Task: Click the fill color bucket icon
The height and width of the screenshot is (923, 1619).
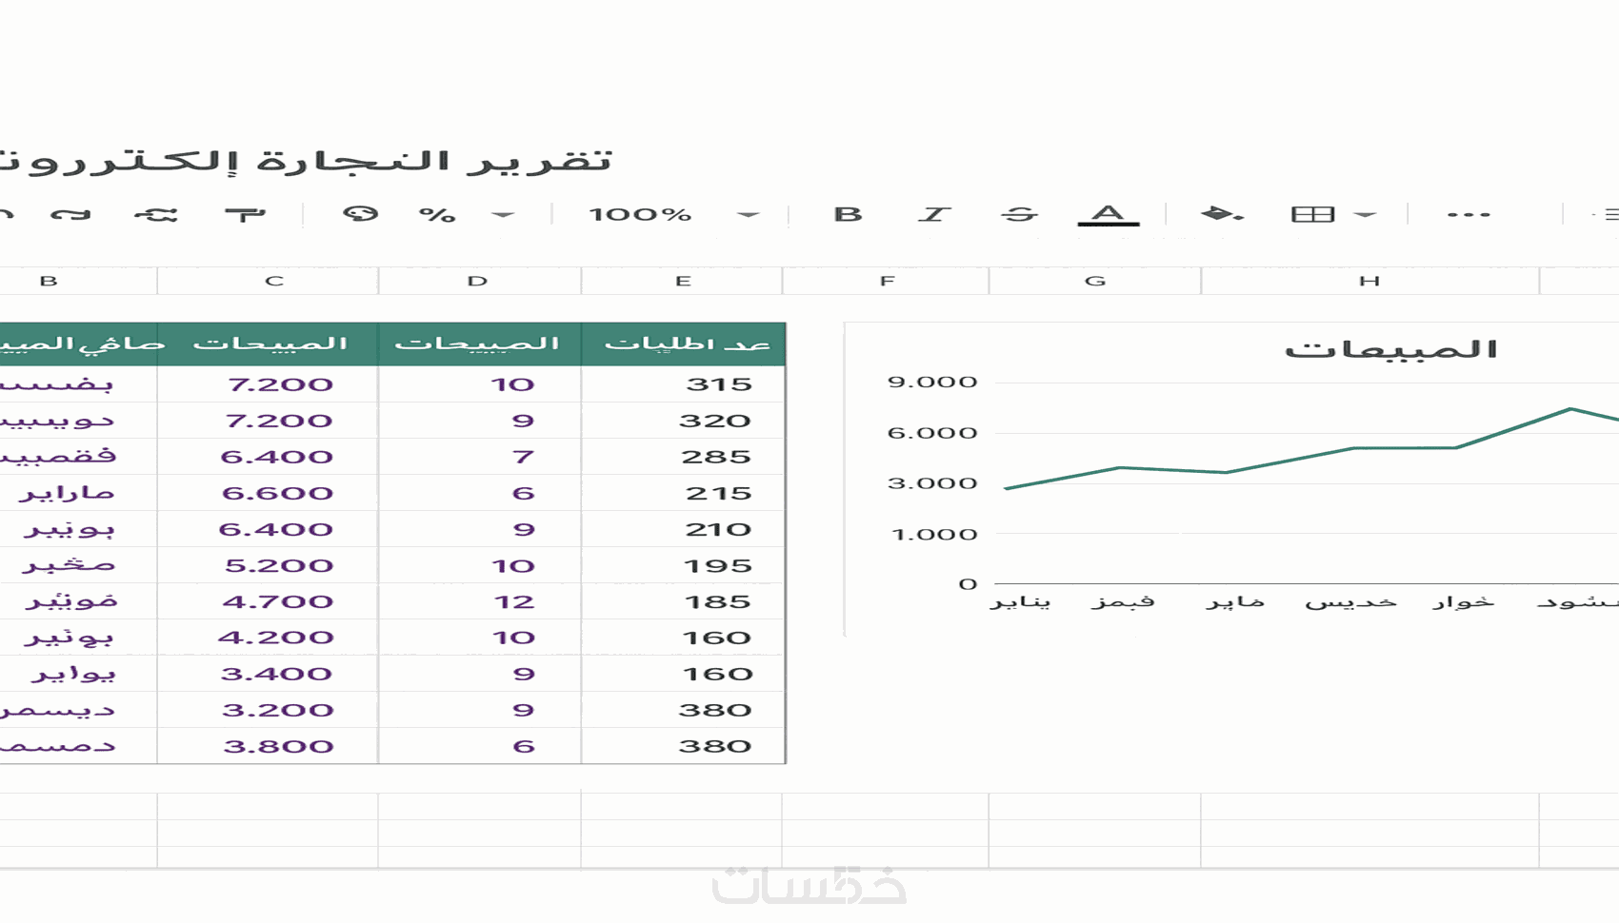Action: click(1221, 214)
